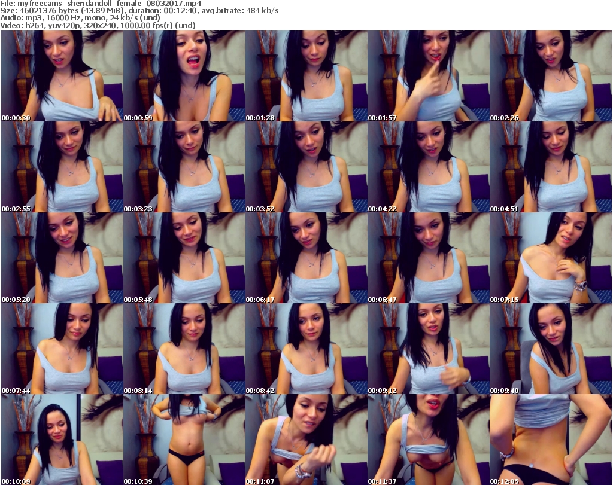613x485 pixels.
Task: Open the thumbnail stamped 00:11:07
Action: [306, 440]
